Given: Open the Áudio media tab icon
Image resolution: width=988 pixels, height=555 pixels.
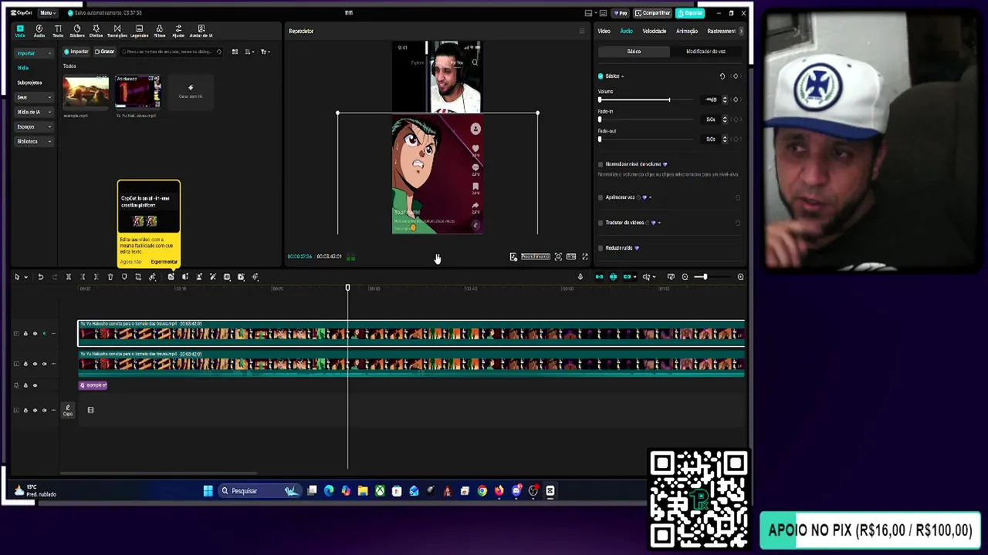Looking at the screenshot, I should 39,31.
